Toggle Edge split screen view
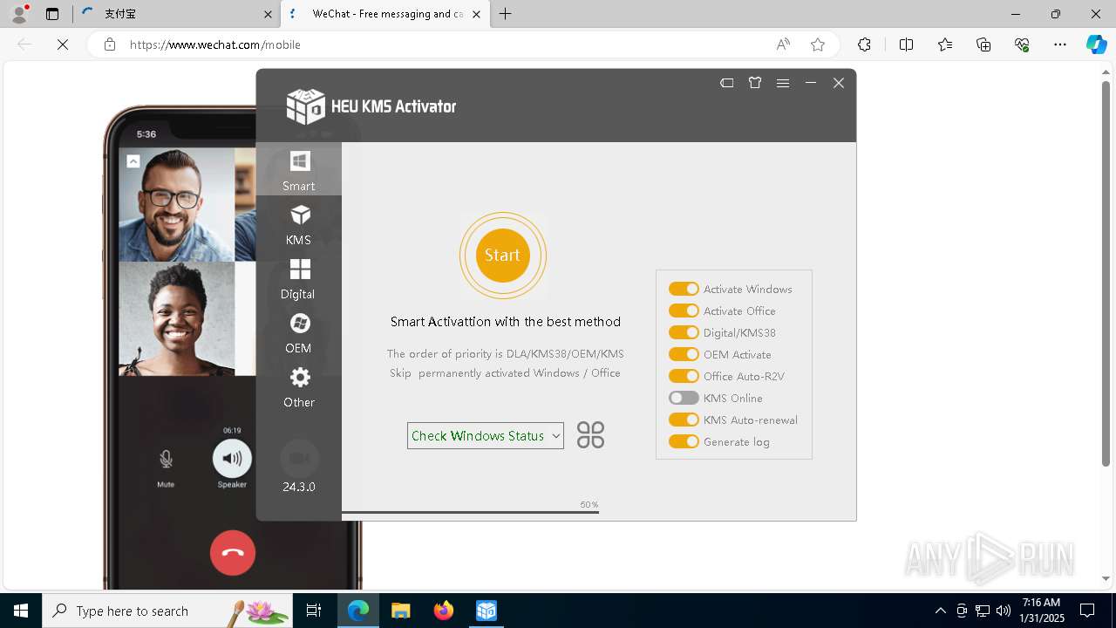This screenshot has height=628, width=1116. coord(906,44)
